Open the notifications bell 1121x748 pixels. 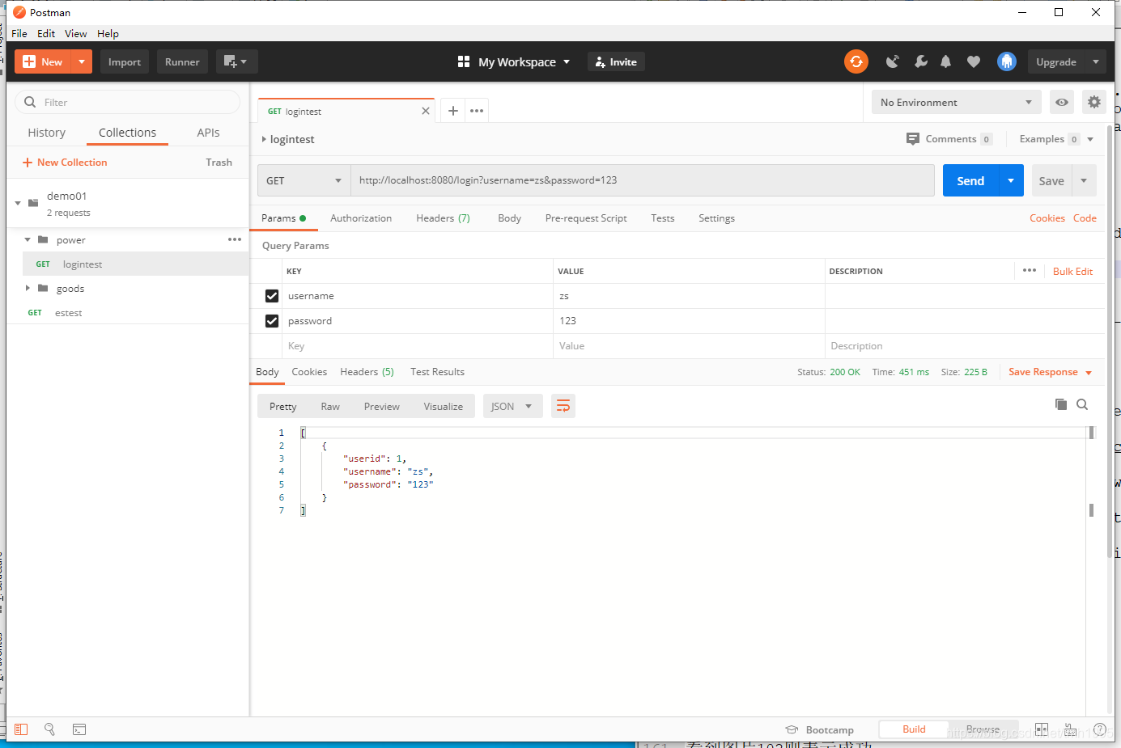point(945,61)
